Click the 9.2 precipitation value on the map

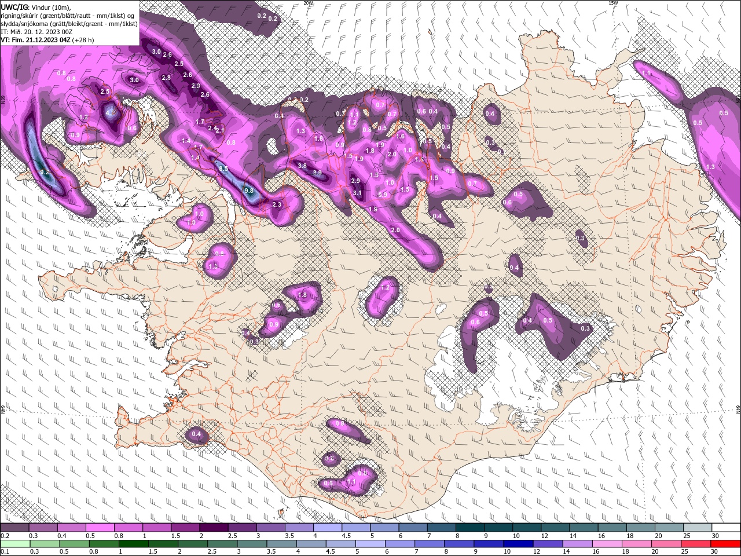point(45,172)
